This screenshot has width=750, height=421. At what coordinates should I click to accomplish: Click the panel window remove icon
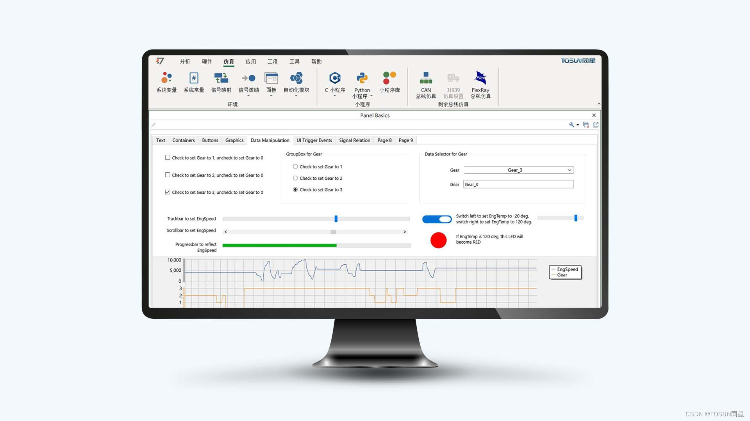[586, 125]
